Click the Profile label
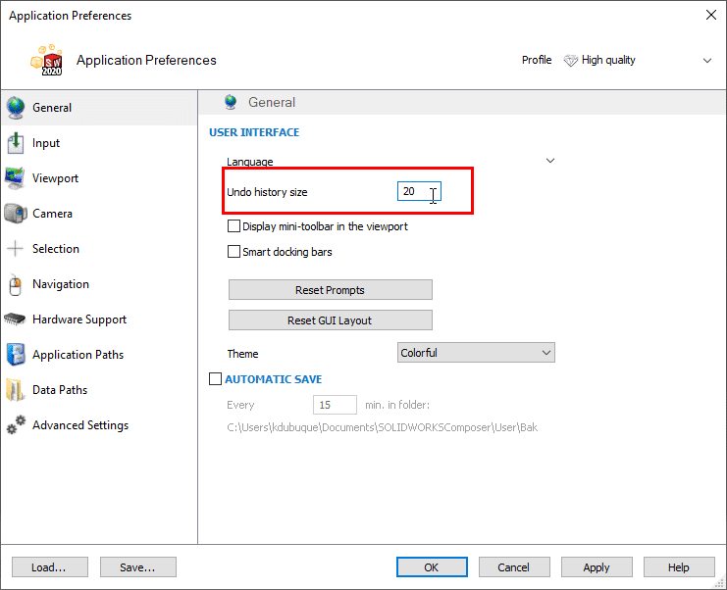The height and width of the screenshot is (590, 727). coord(537,60)
